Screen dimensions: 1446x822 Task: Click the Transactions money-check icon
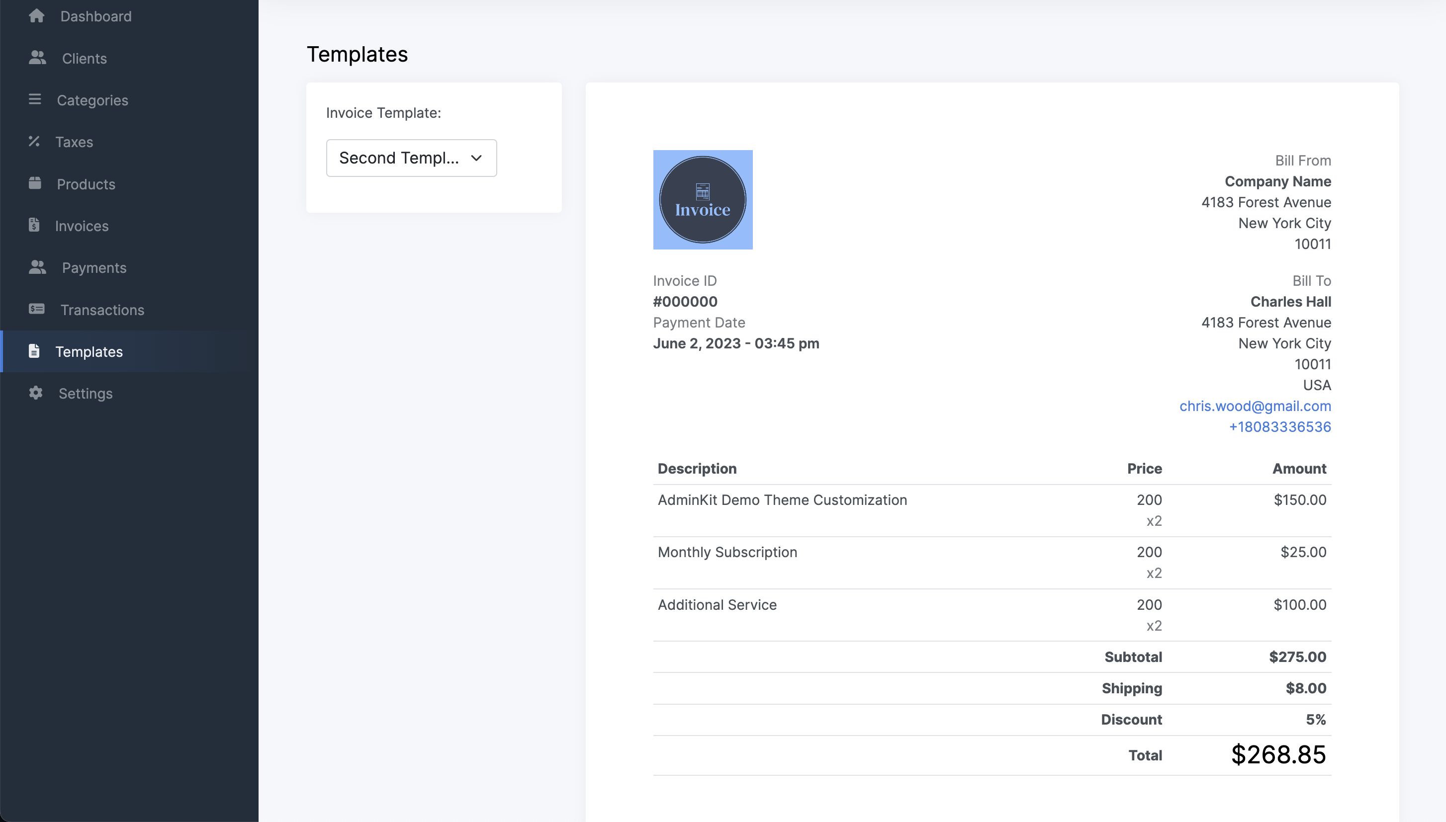(x=37, y=309)
